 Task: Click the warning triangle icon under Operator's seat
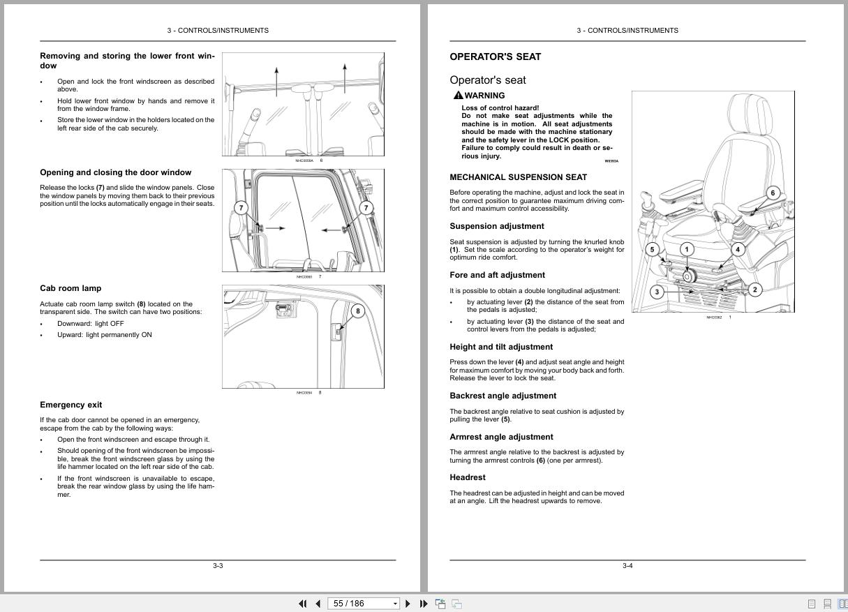tap(457, 95)
